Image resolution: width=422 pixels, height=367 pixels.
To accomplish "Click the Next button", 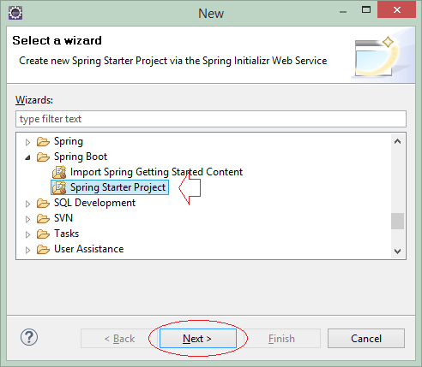I will pos(198,339).
